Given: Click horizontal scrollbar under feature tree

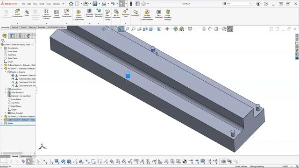Looking at the screenshot, I should 13,153.
